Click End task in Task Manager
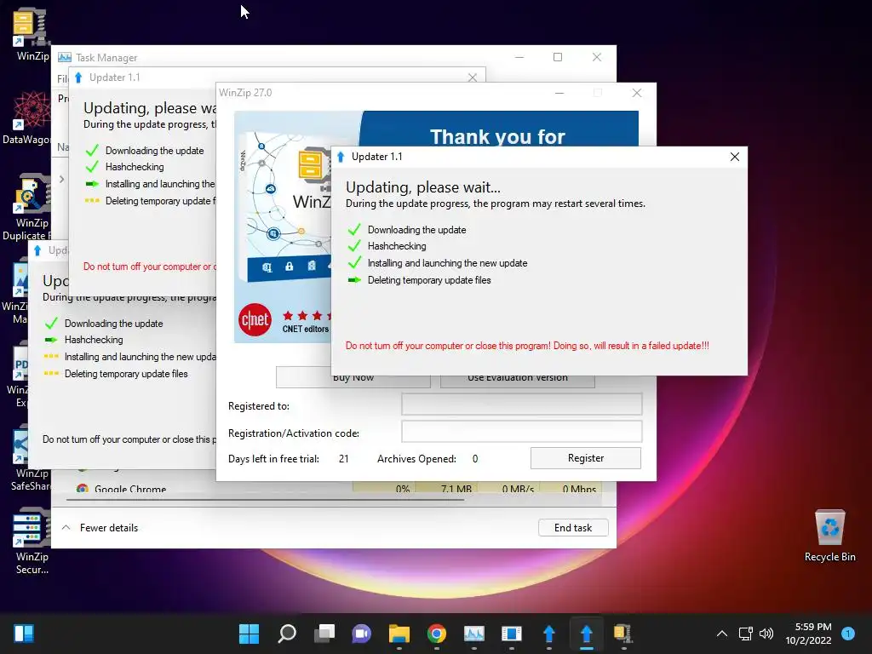Image resolution: width=872 pixels, height=654 pixels. point(573,528)
